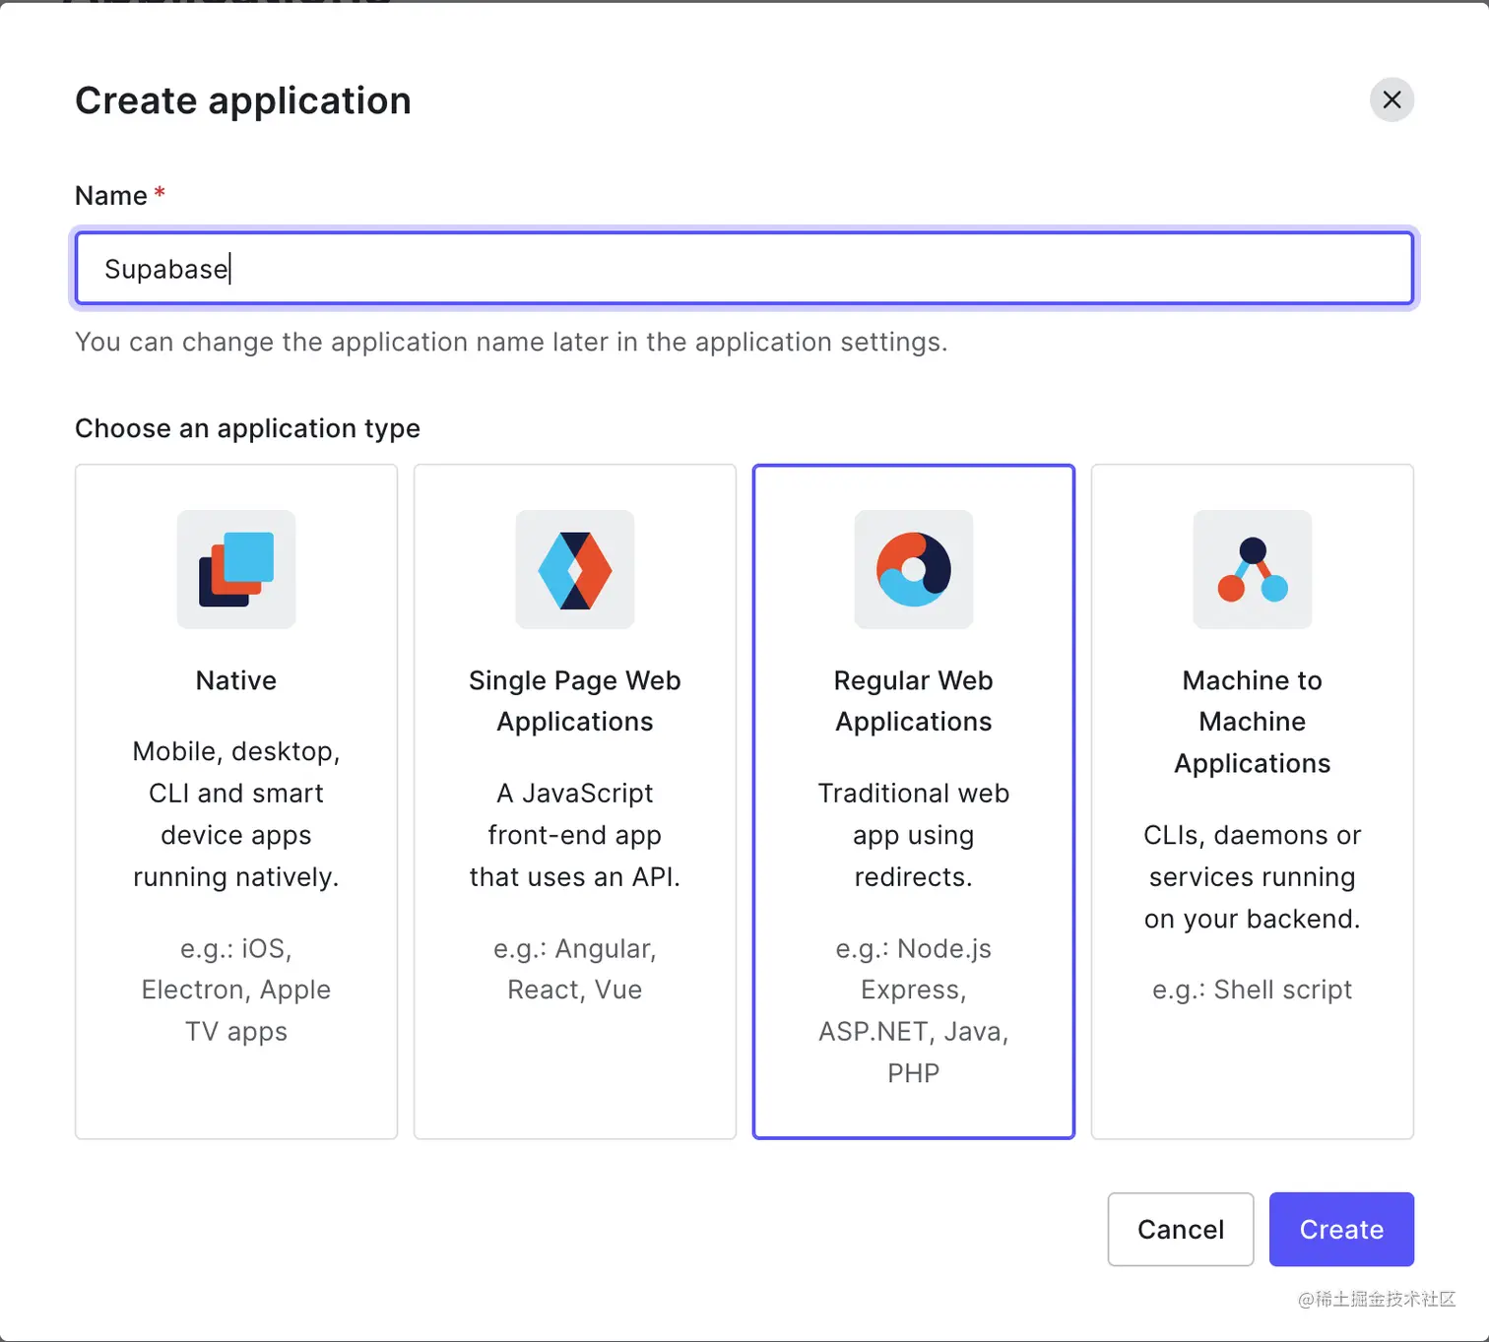Click the Single Page Web Applications diamond icon
The height and width of the screenshot is (1342, 1489).
(574, 569)
